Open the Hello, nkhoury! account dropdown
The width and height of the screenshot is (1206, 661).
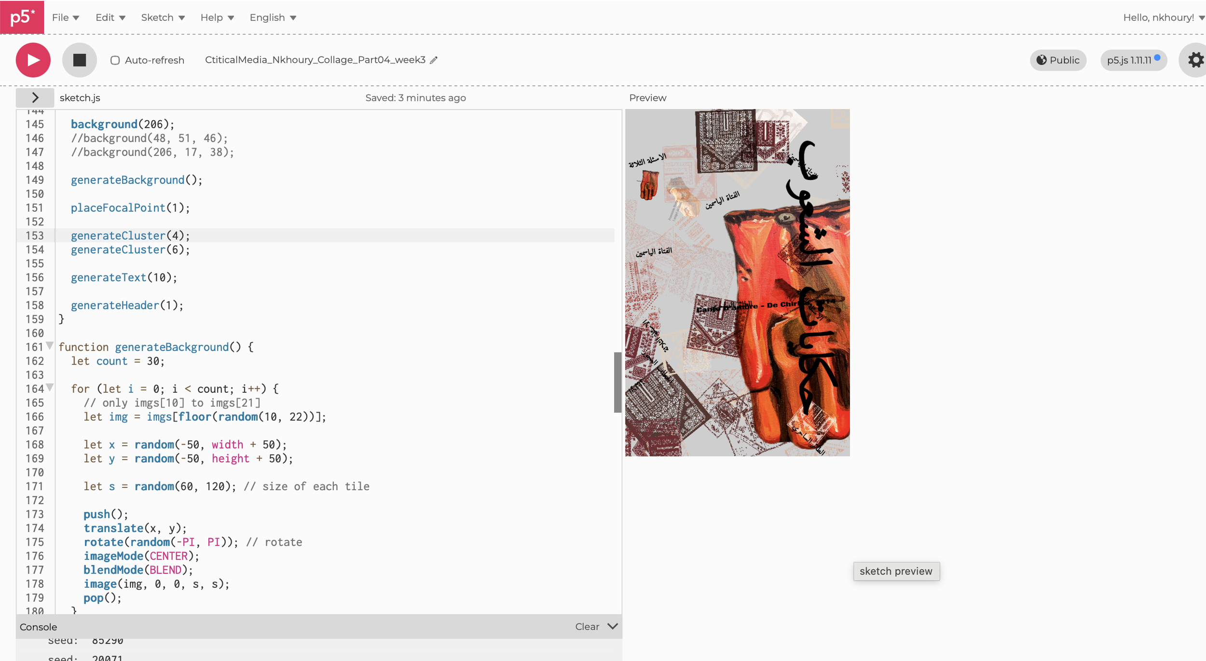click(1164, 17)
